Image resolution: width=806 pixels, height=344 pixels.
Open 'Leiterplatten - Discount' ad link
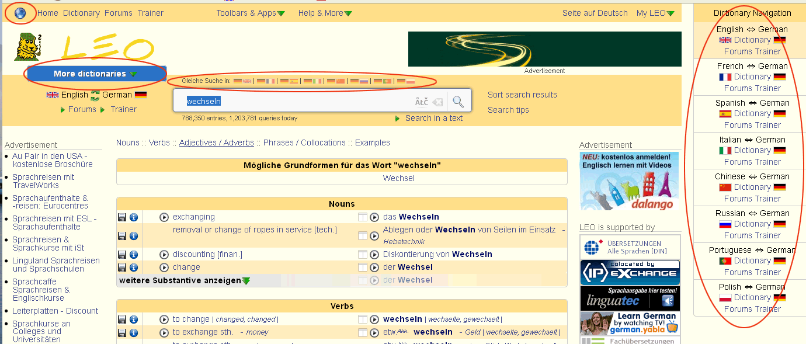point(55,311)
